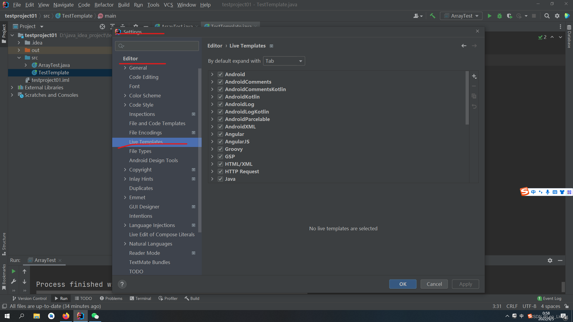This screenshot has width=573, height=322.
Task: Click the revert arrow icon beside templates list
Action: click(474, 106)
